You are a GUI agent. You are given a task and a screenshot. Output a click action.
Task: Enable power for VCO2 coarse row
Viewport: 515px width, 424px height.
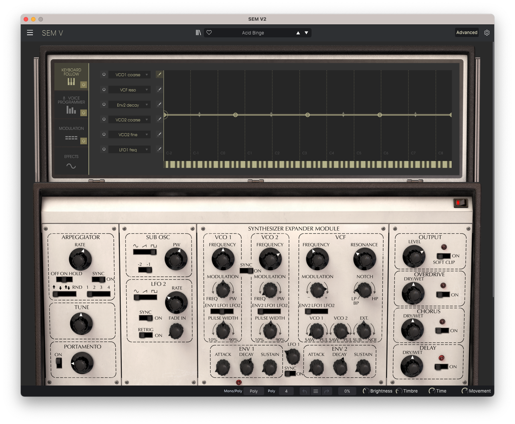click(104, 119)
